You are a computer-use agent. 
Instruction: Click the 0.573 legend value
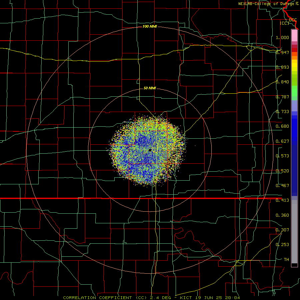pos(282,156)
